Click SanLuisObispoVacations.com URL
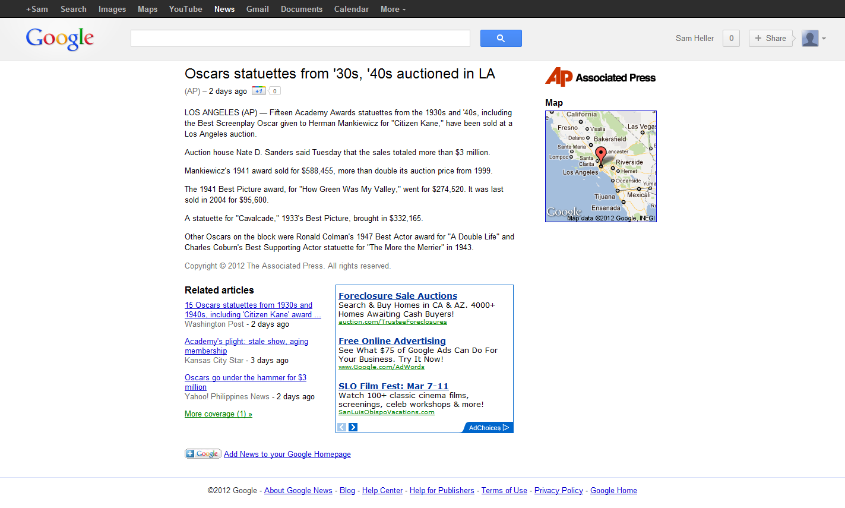The height and width of the screenshot is (508, 845). pos(387,412)
